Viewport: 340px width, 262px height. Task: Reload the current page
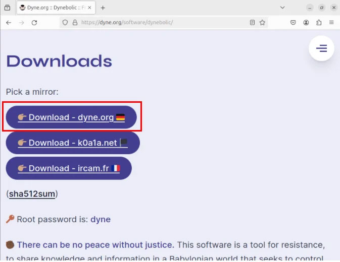point(34,23)
